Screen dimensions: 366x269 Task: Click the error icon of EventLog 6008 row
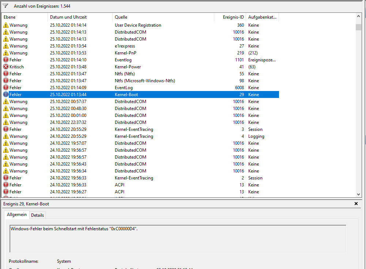[x=6, y=88]
